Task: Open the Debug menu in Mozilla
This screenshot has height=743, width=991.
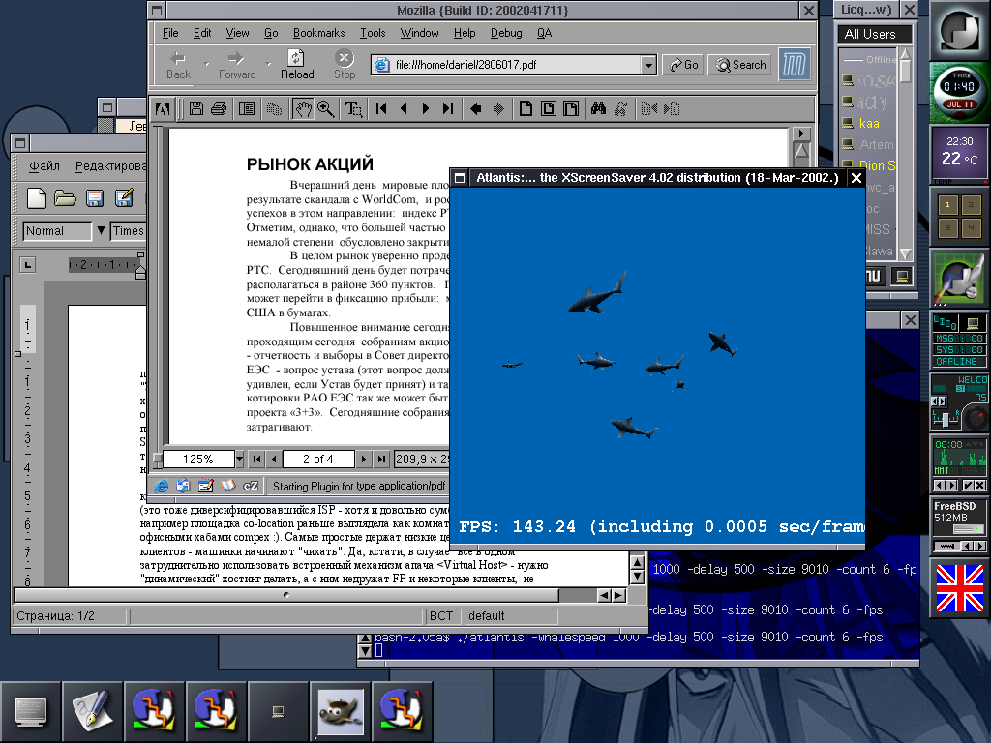Action: point(506,33)
